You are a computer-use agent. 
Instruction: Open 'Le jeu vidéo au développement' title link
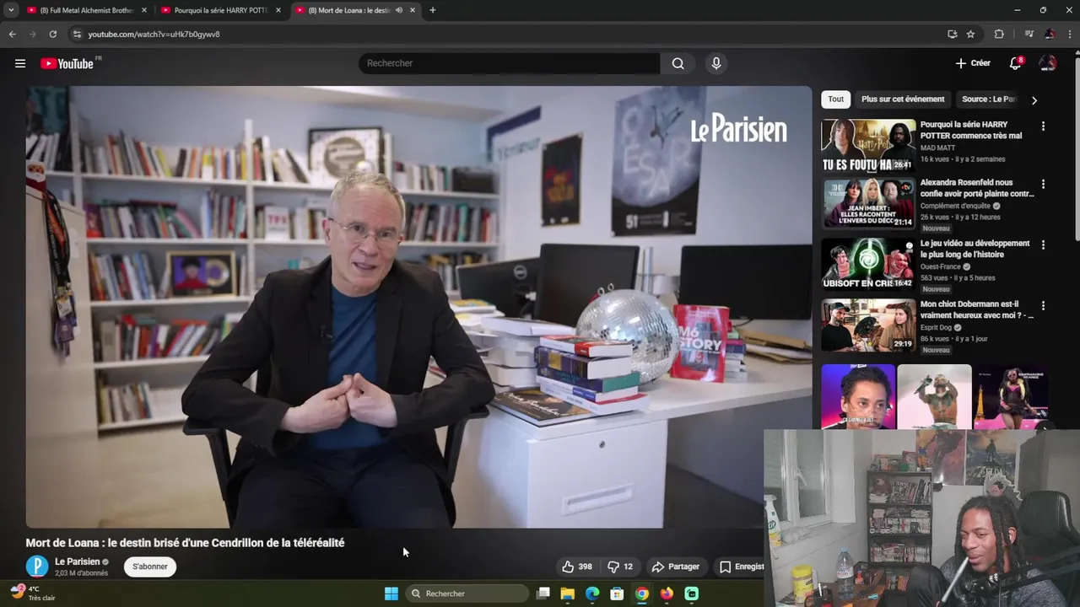tap(975, 249)
